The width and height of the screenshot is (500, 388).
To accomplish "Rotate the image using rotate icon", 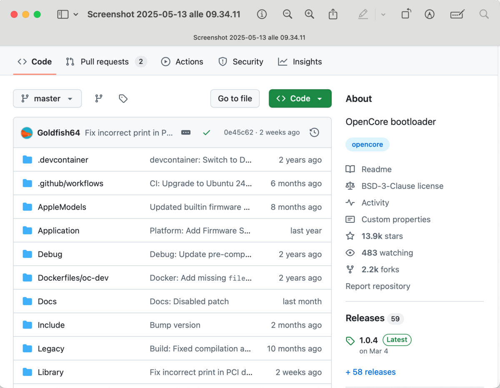I will [x=406, y=14].
